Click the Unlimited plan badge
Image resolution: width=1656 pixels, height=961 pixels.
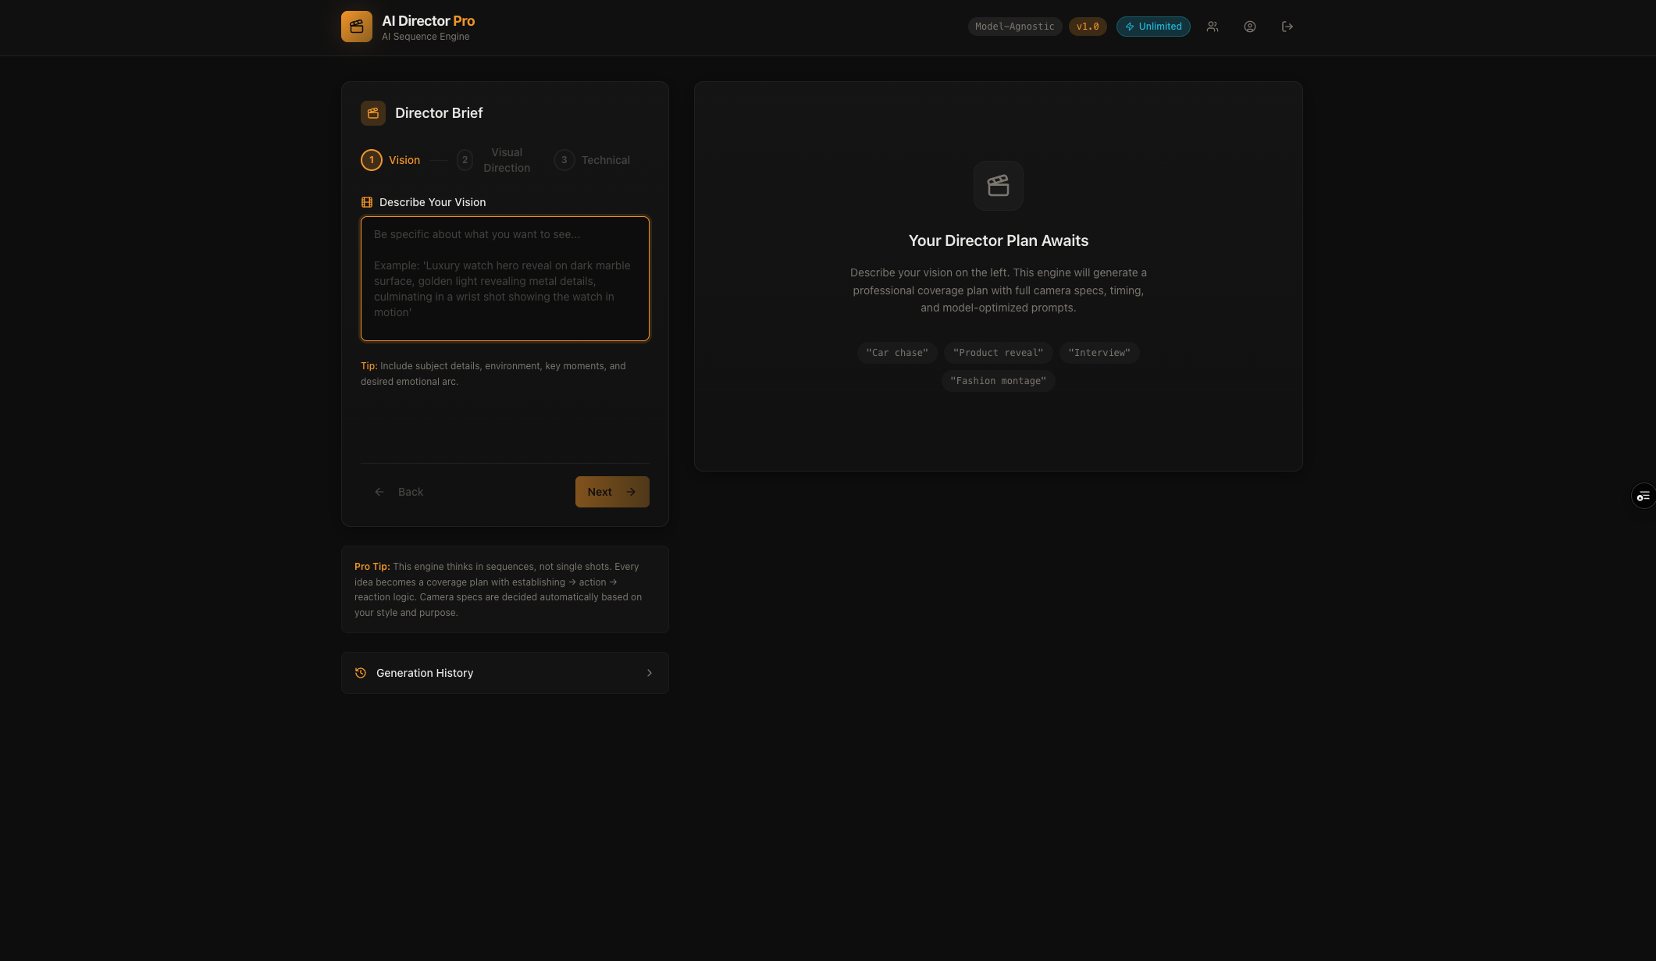pyautogui.click(x=1152, y=27)
